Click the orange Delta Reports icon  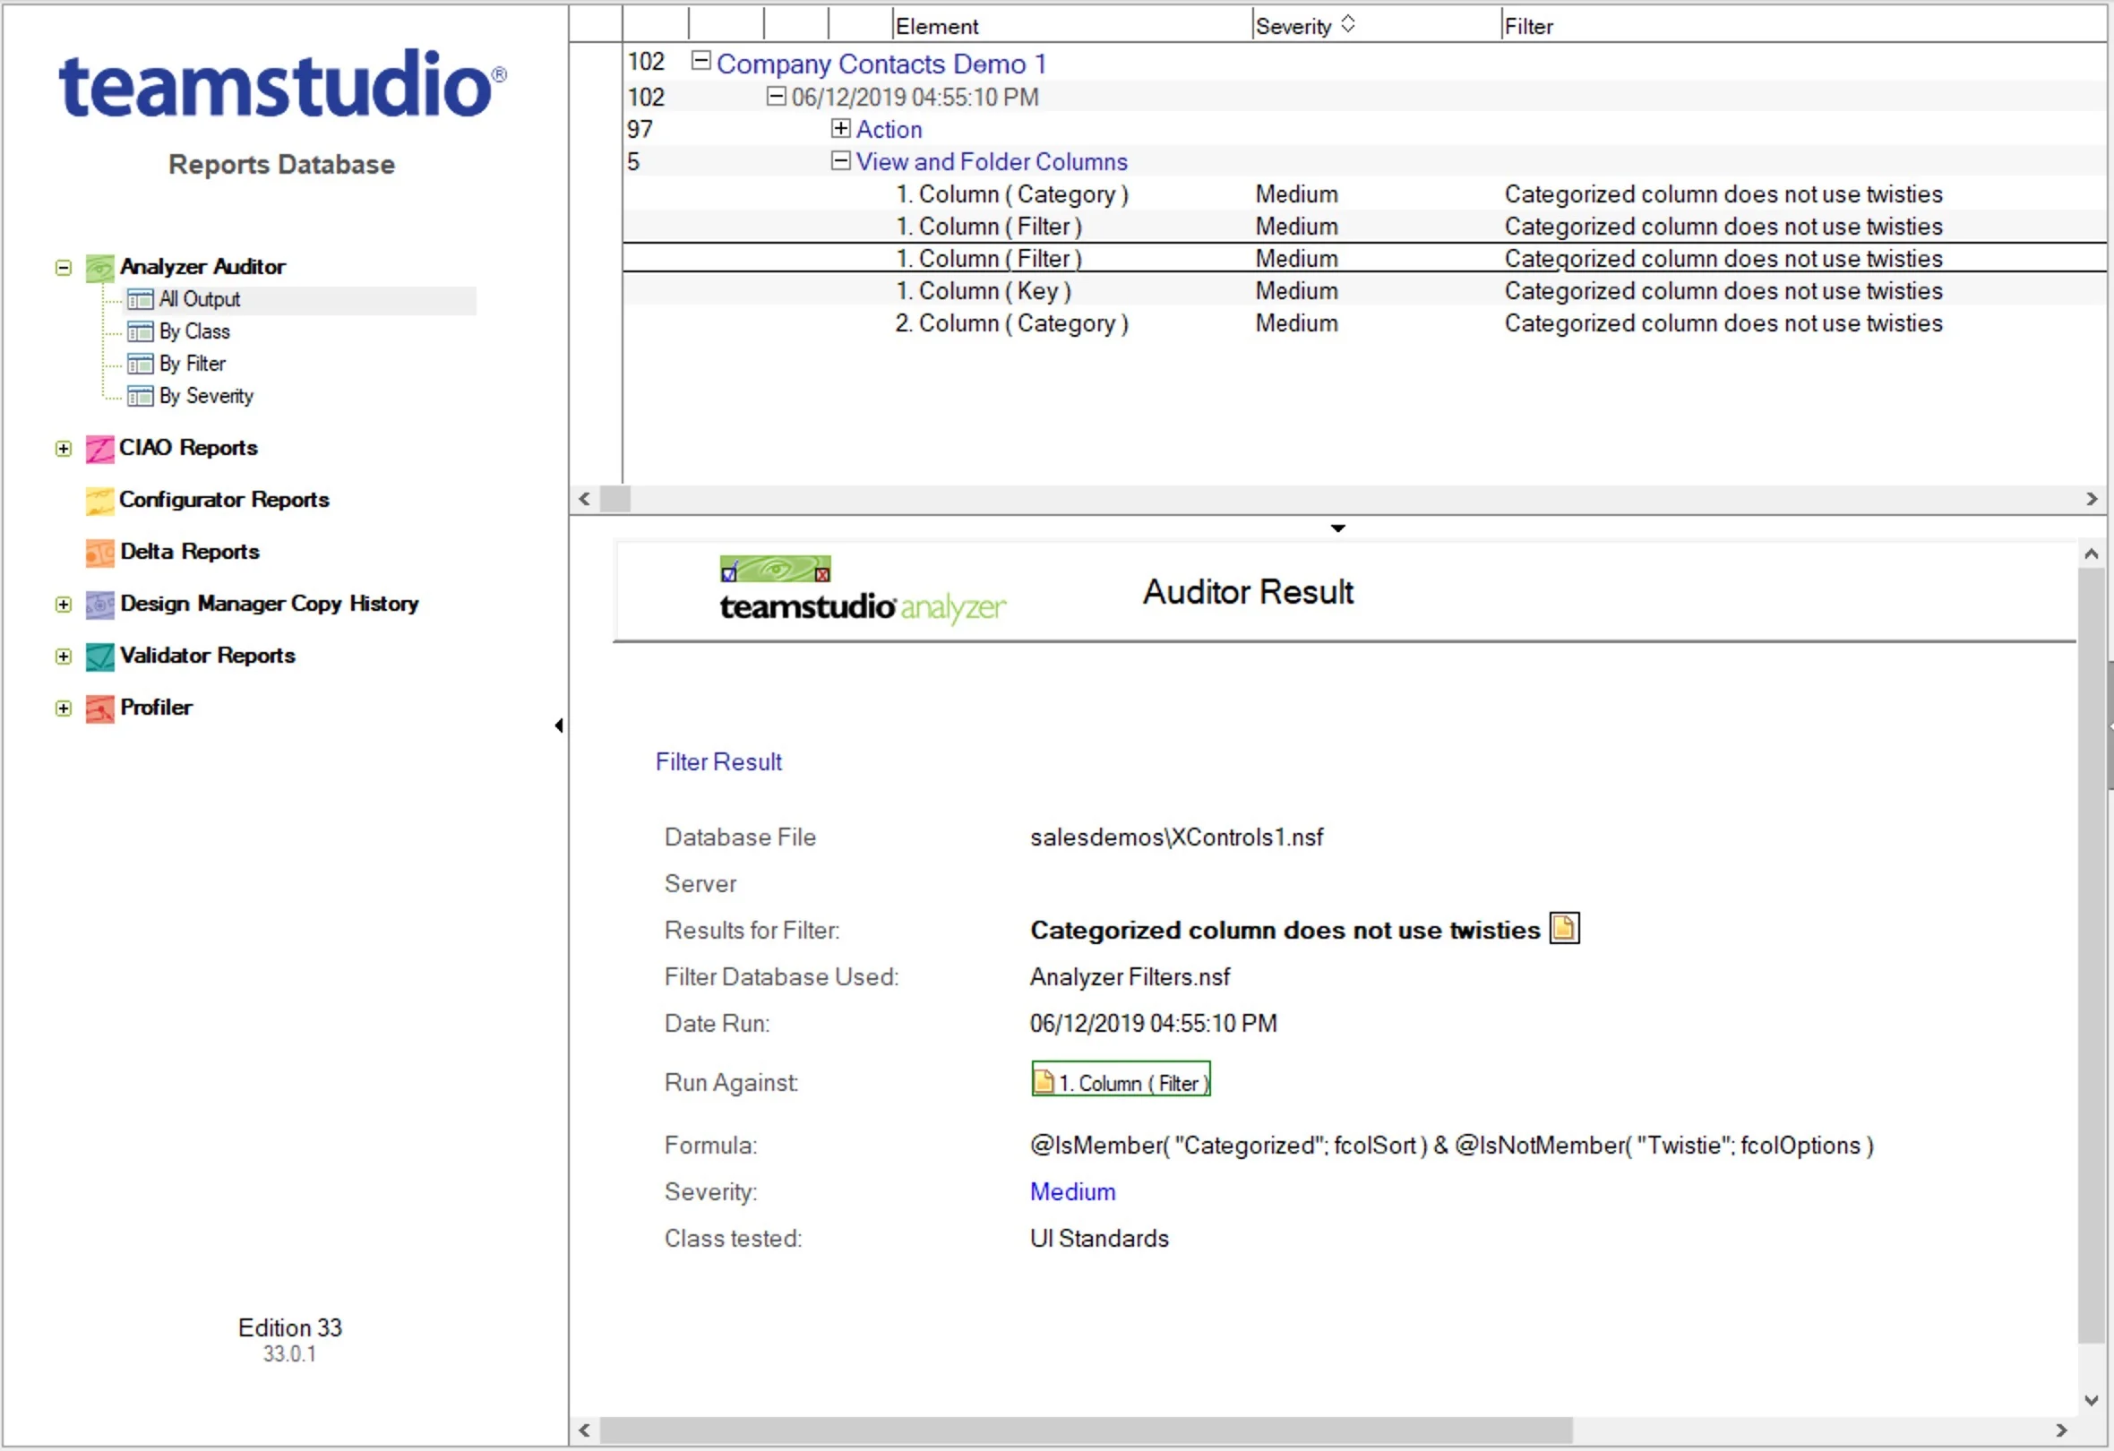100,553
